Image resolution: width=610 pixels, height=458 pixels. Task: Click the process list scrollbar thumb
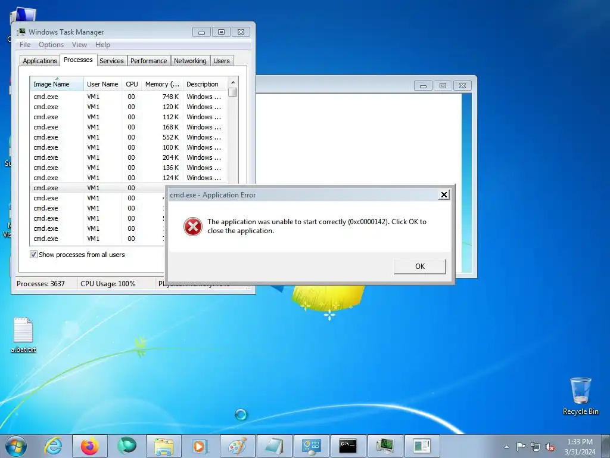(233, 92)
